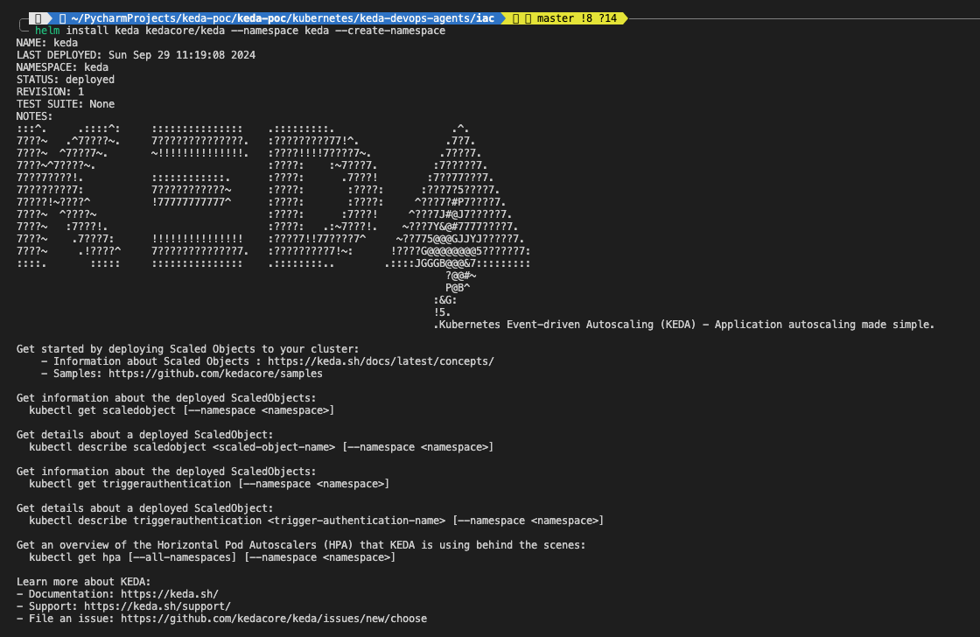The height and width of the screenshot is (637, 980).
Task: Click the '--create-namespace' flag in the command
Action: (390, 31)
